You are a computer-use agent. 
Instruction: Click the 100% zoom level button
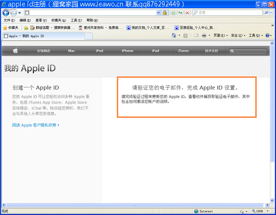click(258, 211)
